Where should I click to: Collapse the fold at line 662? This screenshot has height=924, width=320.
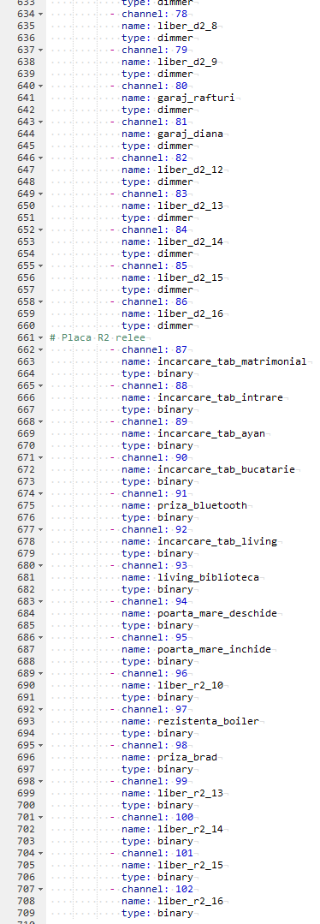[x=41, y=350]
